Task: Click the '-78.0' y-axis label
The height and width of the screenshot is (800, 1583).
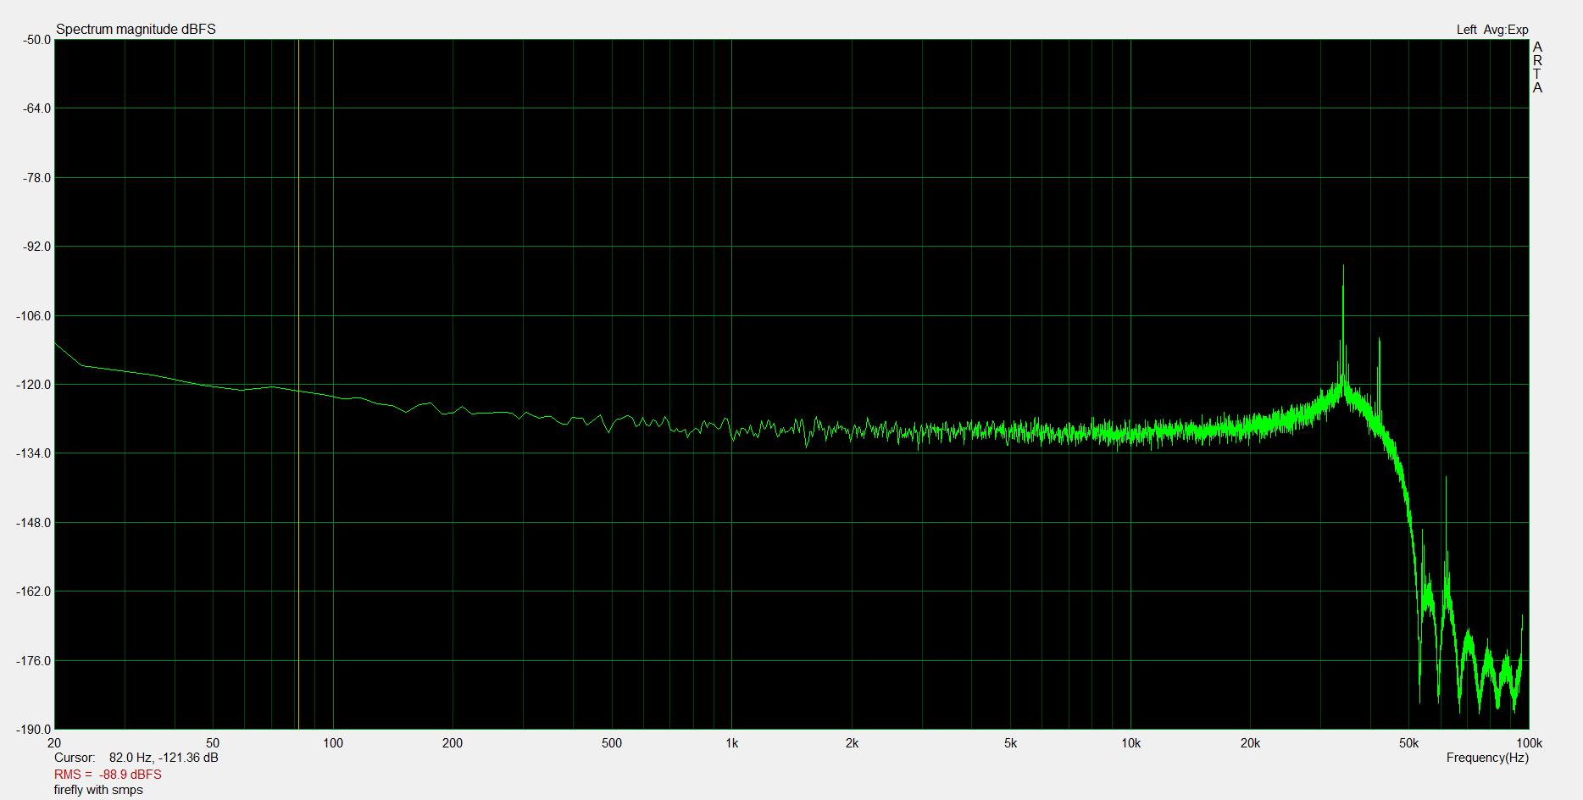Action: tap(36, 178)
